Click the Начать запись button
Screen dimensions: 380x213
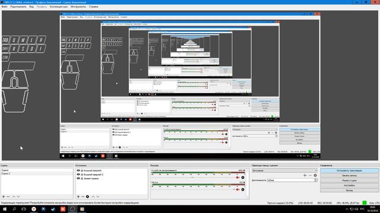[x=349, y=176]
